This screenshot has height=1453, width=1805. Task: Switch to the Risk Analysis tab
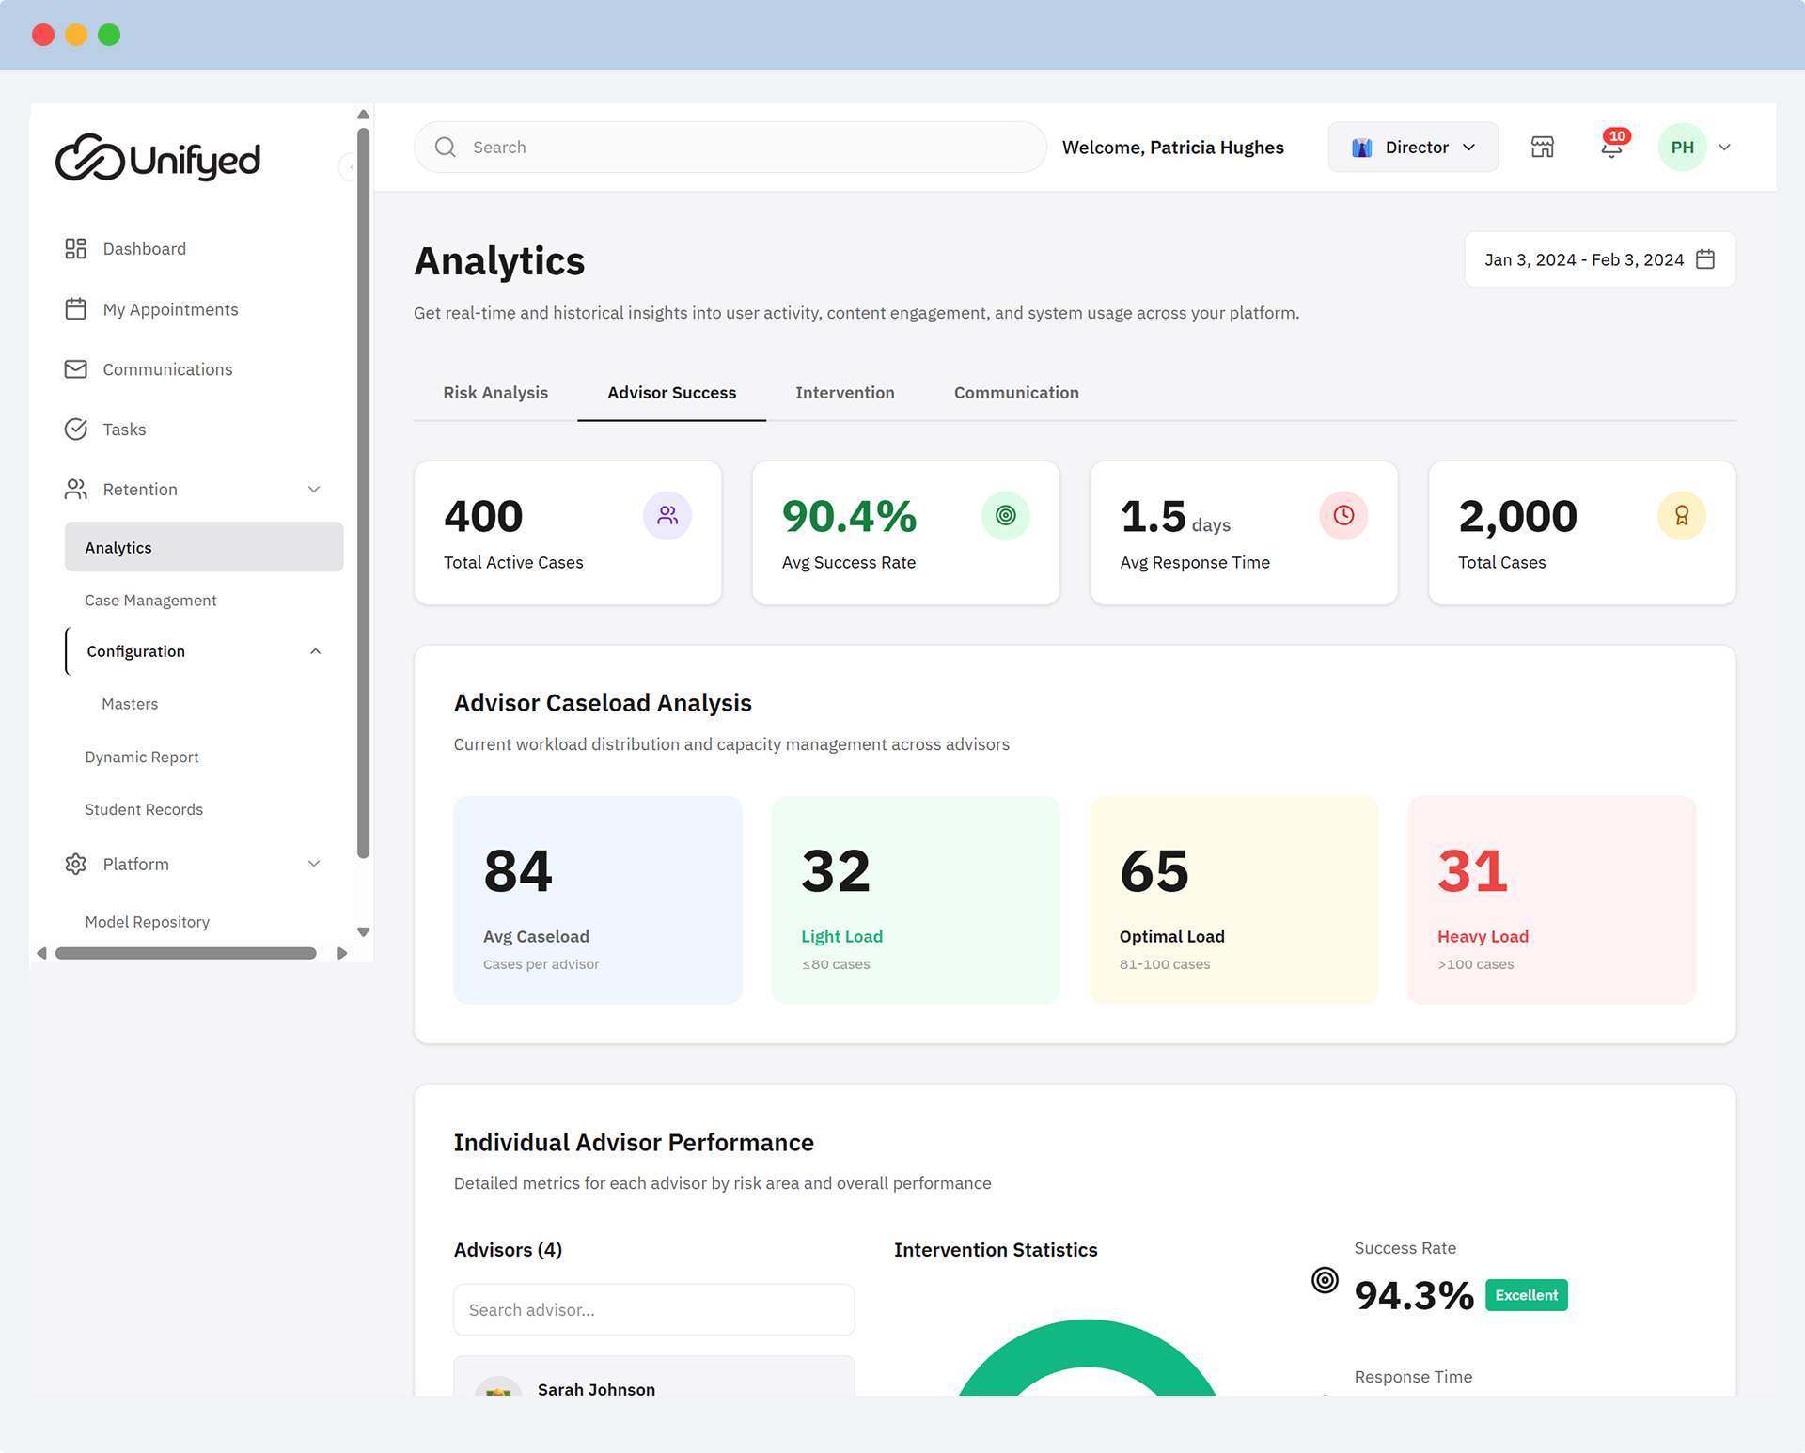click(495, 393)
